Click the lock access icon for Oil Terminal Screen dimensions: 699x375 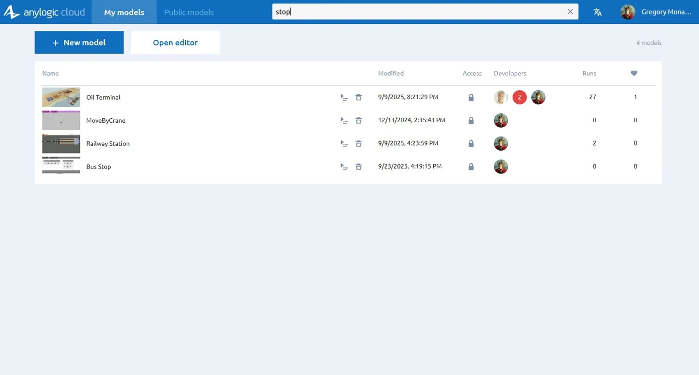coord(471,98)
